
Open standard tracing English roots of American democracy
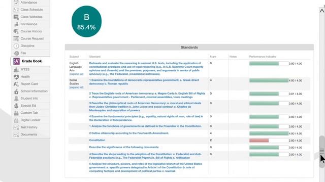[147, 95]
